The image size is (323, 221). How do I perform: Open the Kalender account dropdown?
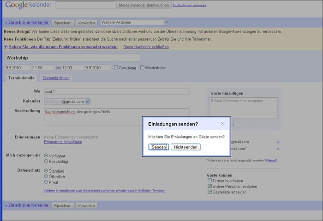click(x=88, y=102)
